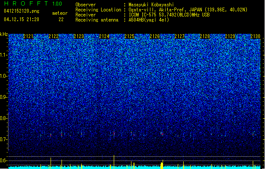This screenshot has height=169, width=265.
Task: Click time marker 2129
Action: pos(230,36)
